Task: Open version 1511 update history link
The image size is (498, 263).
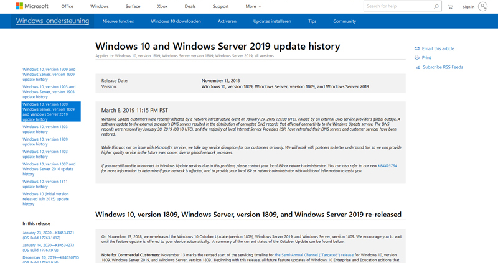Action: tap(45, 184)
